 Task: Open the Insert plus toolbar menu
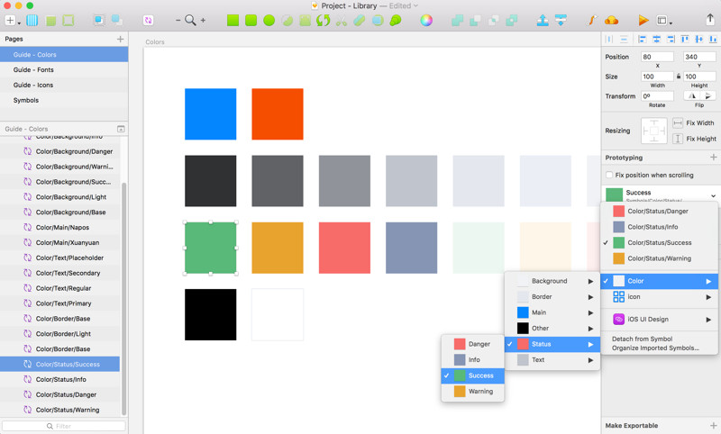tap(12, 20)
